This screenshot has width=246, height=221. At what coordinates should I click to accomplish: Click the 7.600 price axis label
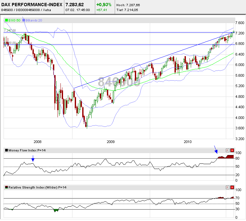[240, 23]
